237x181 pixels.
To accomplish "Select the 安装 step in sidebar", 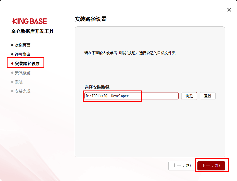I will click(19, 82).
